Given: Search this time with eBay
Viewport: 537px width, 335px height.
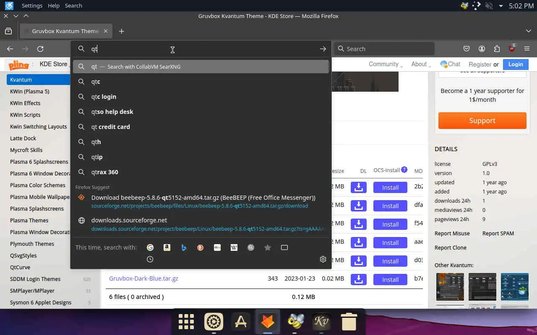Looking at the screenshot, I should (x=217, y=247).
